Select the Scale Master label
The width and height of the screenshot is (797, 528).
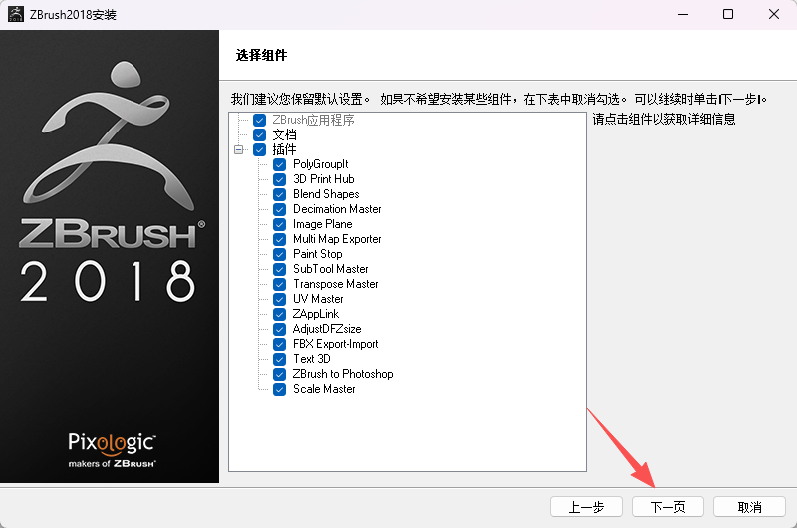point(324,389)
